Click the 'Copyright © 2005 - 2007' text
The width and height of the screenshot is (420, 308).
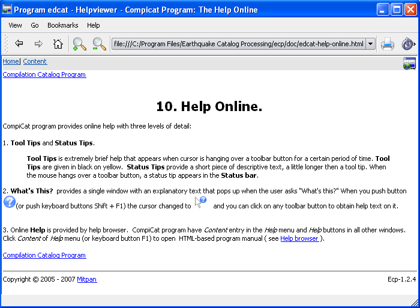click(39, 279)
